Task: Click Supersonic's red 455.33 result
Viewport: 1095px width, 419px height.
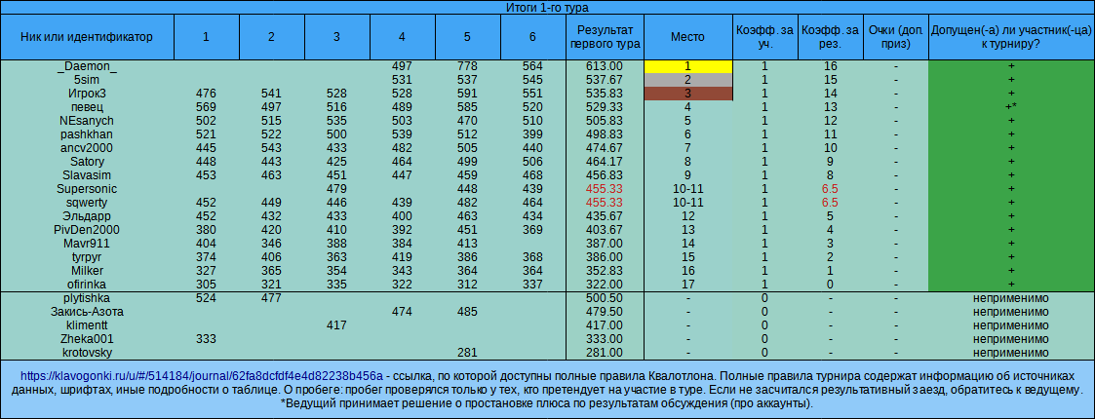Action: point(605,189)
